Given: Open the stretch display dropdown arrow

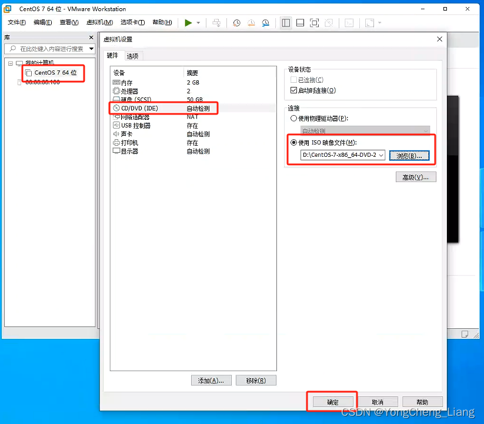Looking at the screenshot, I should pos(380,23).
